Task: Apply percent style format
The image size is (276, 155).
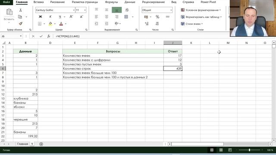Action: click(157, 17)
